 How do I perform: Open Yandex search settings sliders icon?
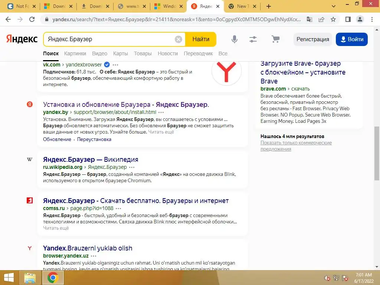pyautogui.click(x=253, y=39)
